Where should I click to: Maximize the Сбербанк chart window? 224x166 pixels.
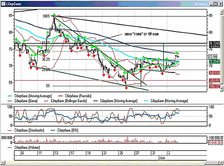tap(216, 4)
